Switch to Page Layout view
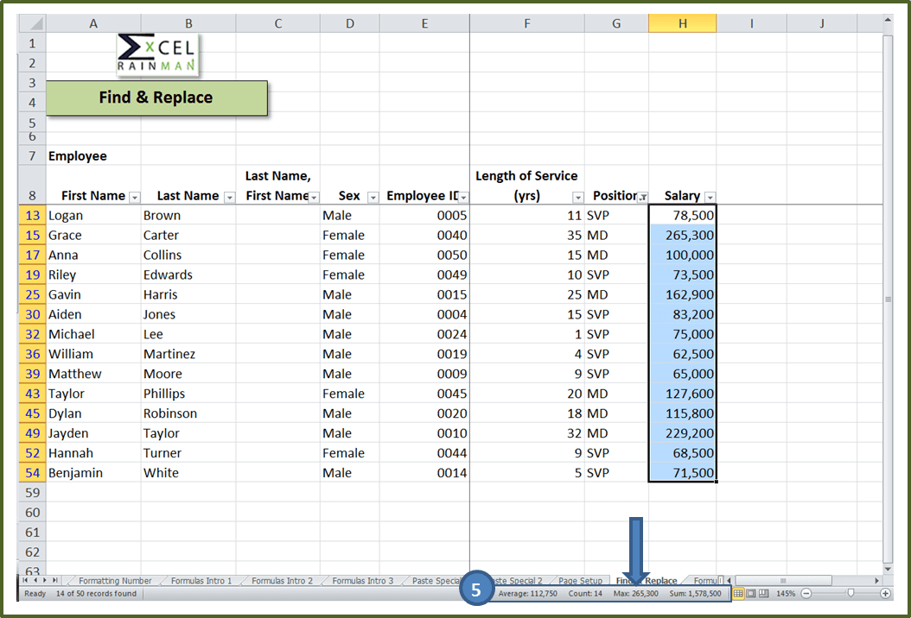 click(x=750, y=594)
